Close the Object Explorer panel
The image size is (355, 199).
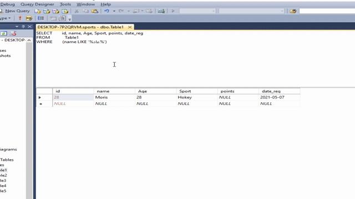(x=29, y=27)
